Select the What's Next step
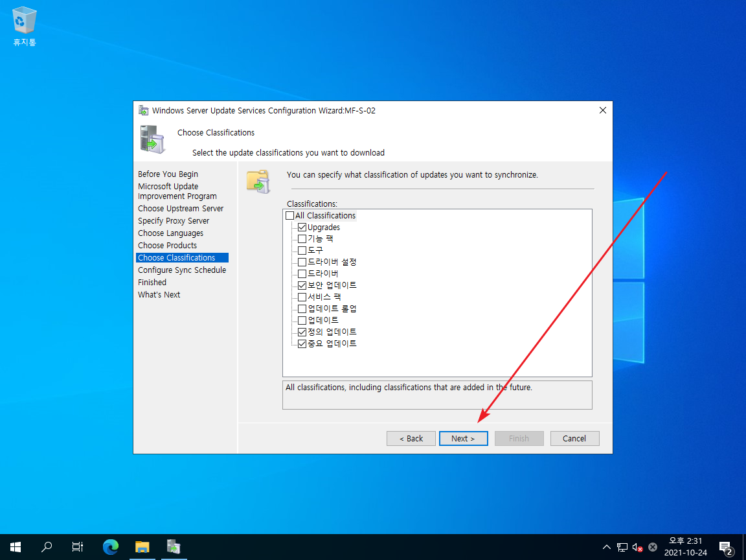This screenshot has width=746, height=560. coord(159,295)
